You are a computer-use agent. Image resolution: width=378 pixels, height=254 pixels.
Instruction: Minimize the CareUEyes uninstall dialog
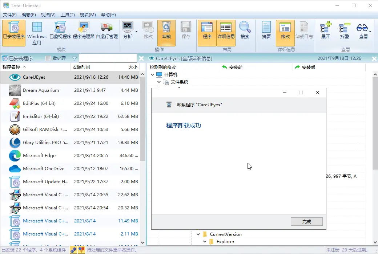285,93
